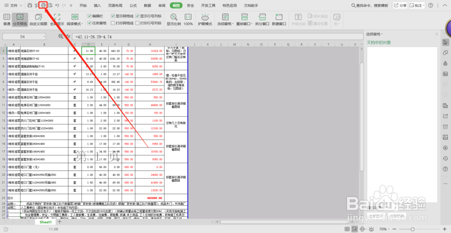Open the help question mark icon
The height and width of the screenshot is (233, 451).
click(431, 5)
